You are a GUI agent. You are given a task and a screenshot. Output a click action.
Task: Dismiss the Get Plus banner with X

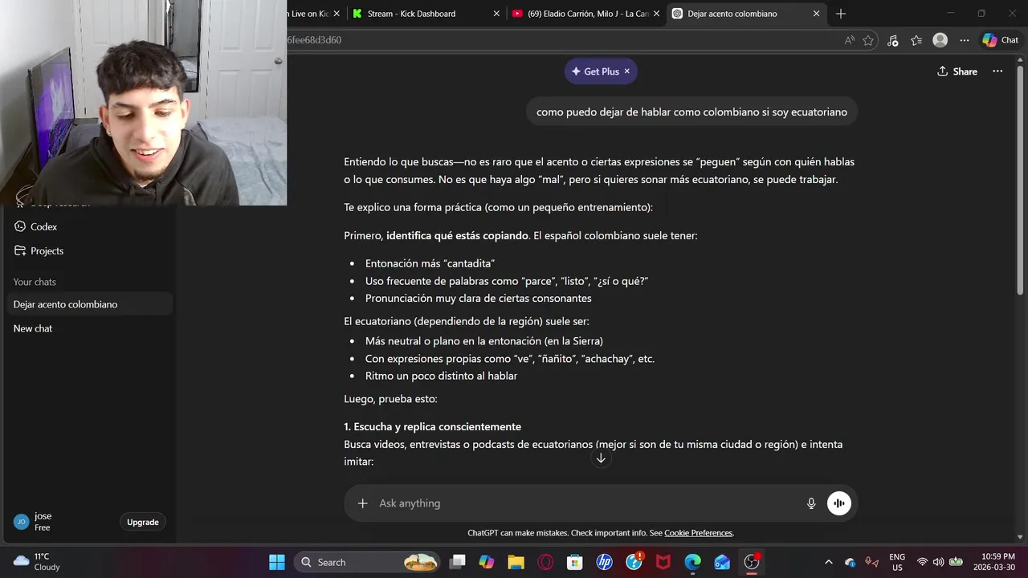click(627, 71)
